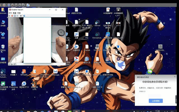Open the Adobe Photoshop desktop shortcut

[x=3, y=73]
